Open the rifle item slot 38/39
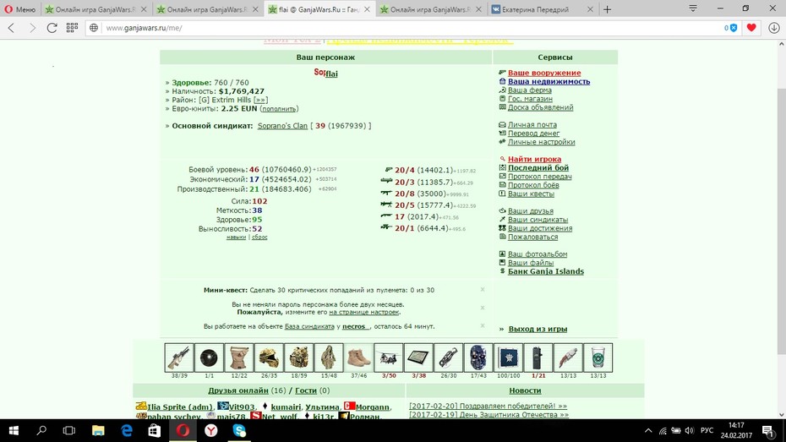 tap(179, 357)
